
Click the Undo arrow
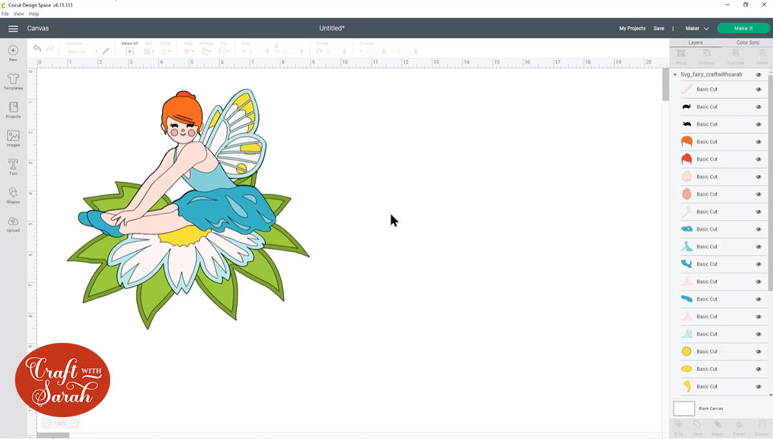coord(37,48)
